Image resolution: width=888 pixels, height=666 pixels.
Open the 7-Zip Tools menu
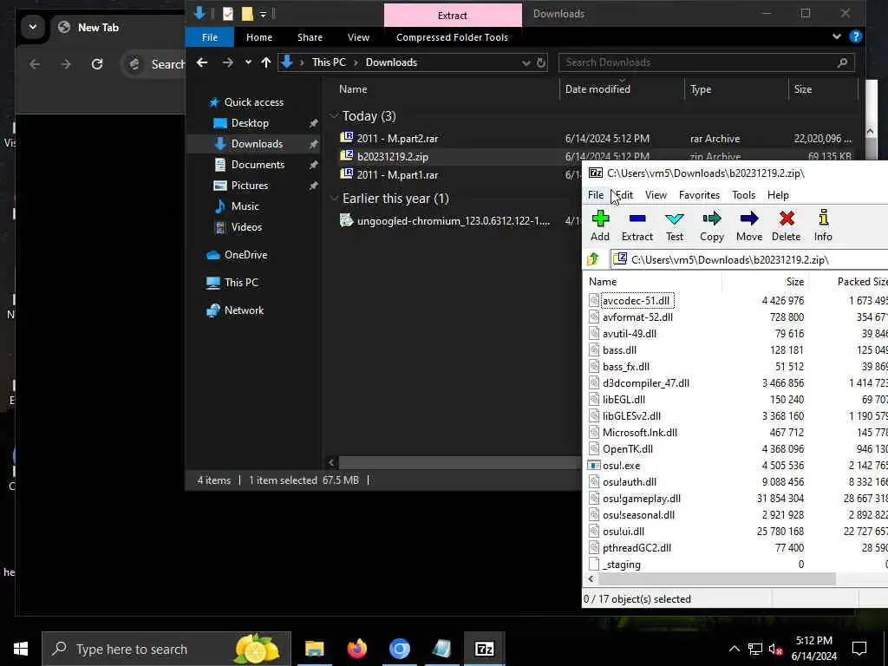(743, 195)
